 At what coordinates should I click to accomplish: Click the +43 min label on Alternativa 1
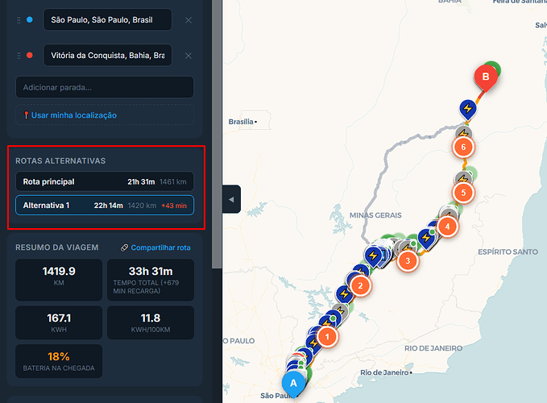174,206
